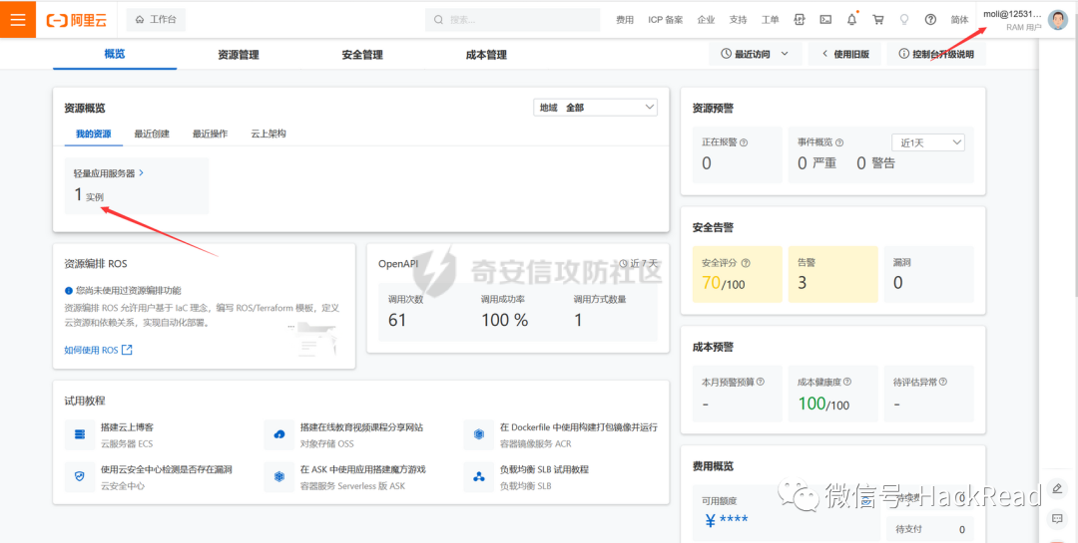Viewport: 1078px width, 543px height.
Task: Expand the 最近访问 dropdown
Action: point(755,54)
